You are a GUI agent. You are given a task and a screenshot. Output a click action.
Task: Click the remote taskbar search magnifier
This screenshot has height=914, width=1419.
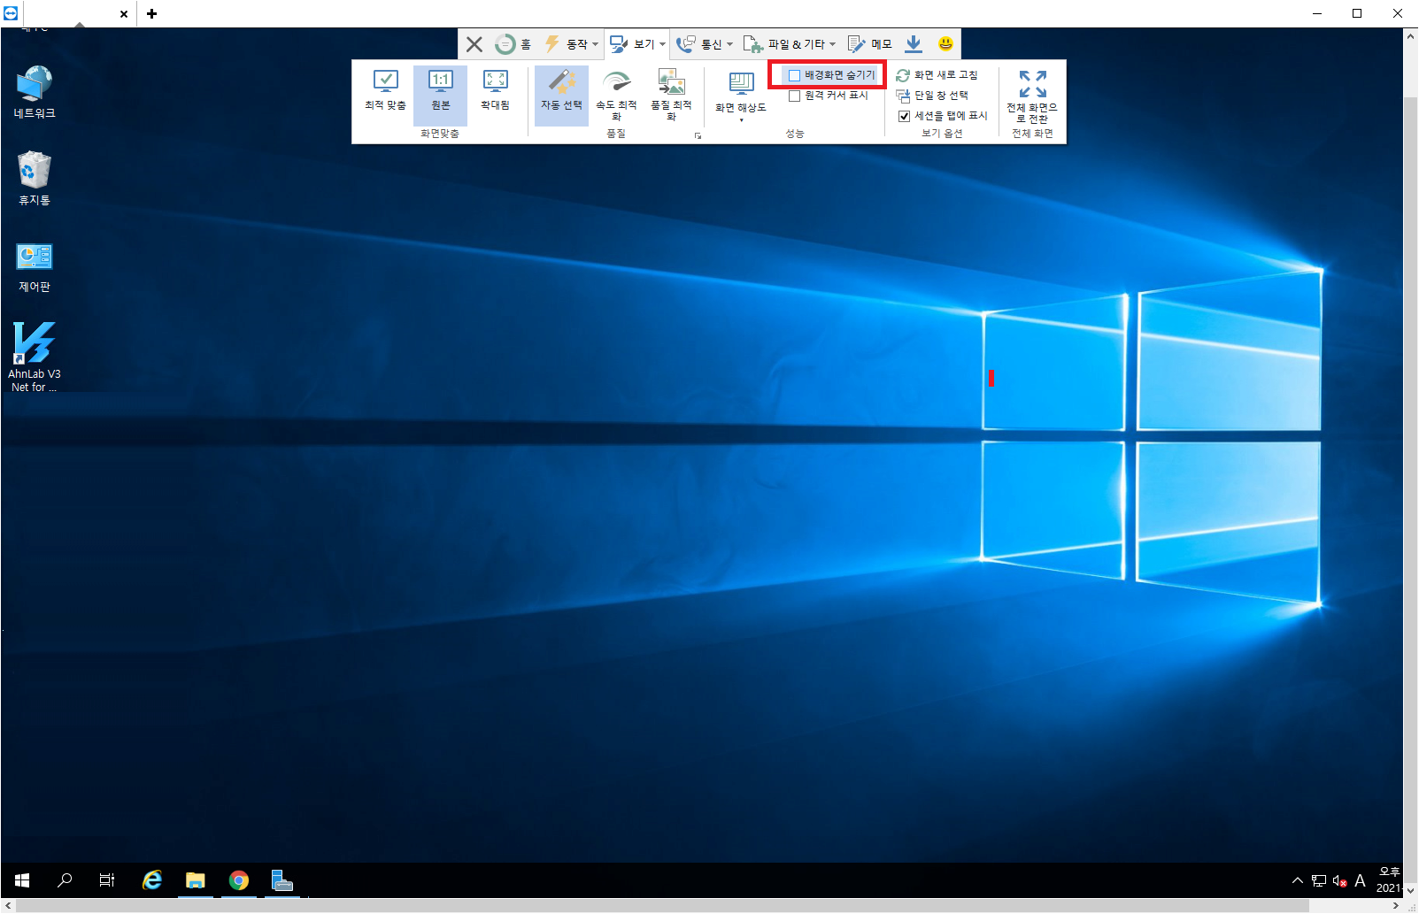(65, 880)
